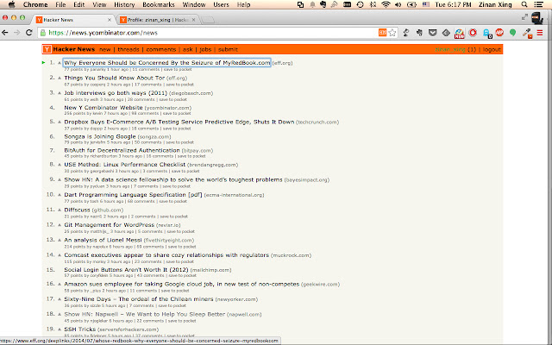Open 'Show HN: Napwell' story
Screen dimensions: 552x345
(x=144, y=314)
